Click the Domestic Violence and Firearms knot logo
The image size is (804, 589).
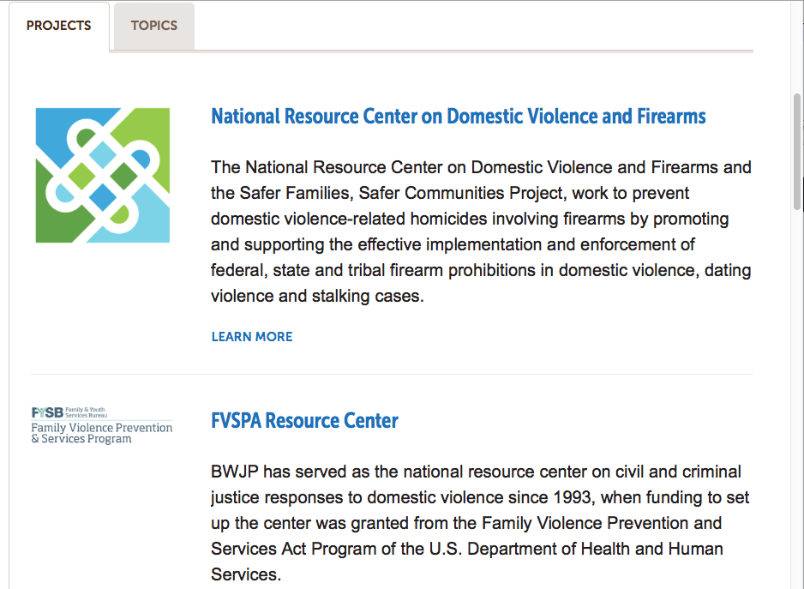[102, 175]
